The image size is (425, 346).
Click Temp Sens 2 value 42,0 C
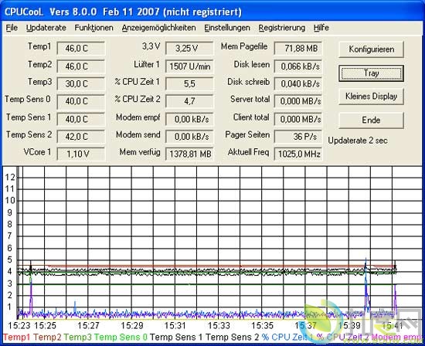pyautogui.click(x=81, y=137)
